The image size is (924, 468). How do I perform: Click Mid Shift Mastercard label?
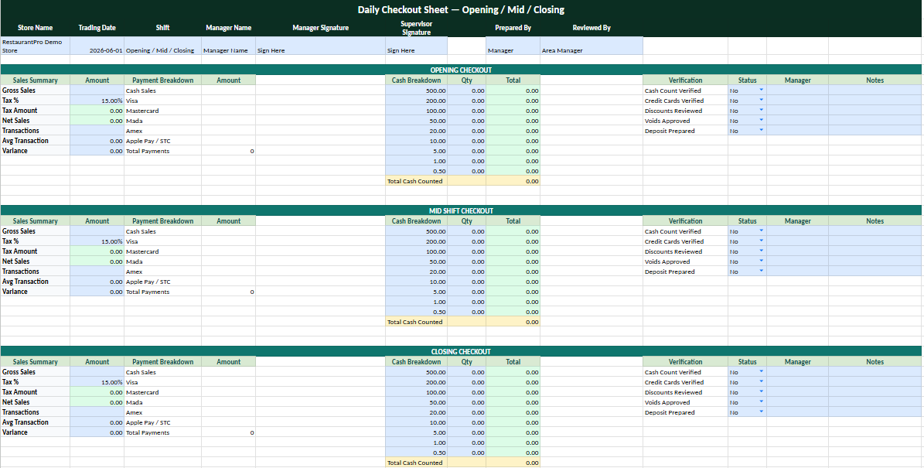(142, 251)
